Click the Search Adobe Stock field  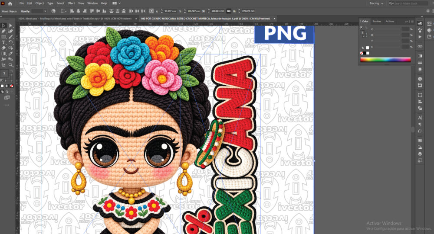pos(408,3)
